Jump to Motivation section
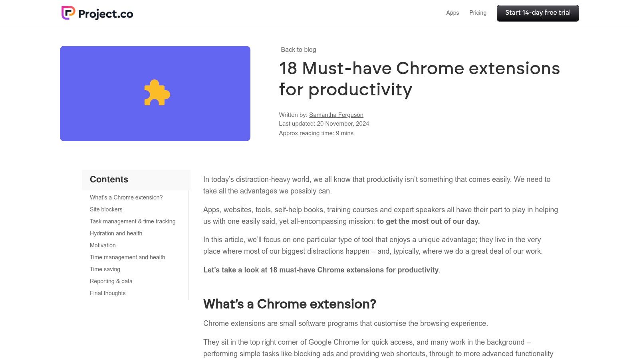Viewport: 639px width, 359px height. tap(103, 245)
